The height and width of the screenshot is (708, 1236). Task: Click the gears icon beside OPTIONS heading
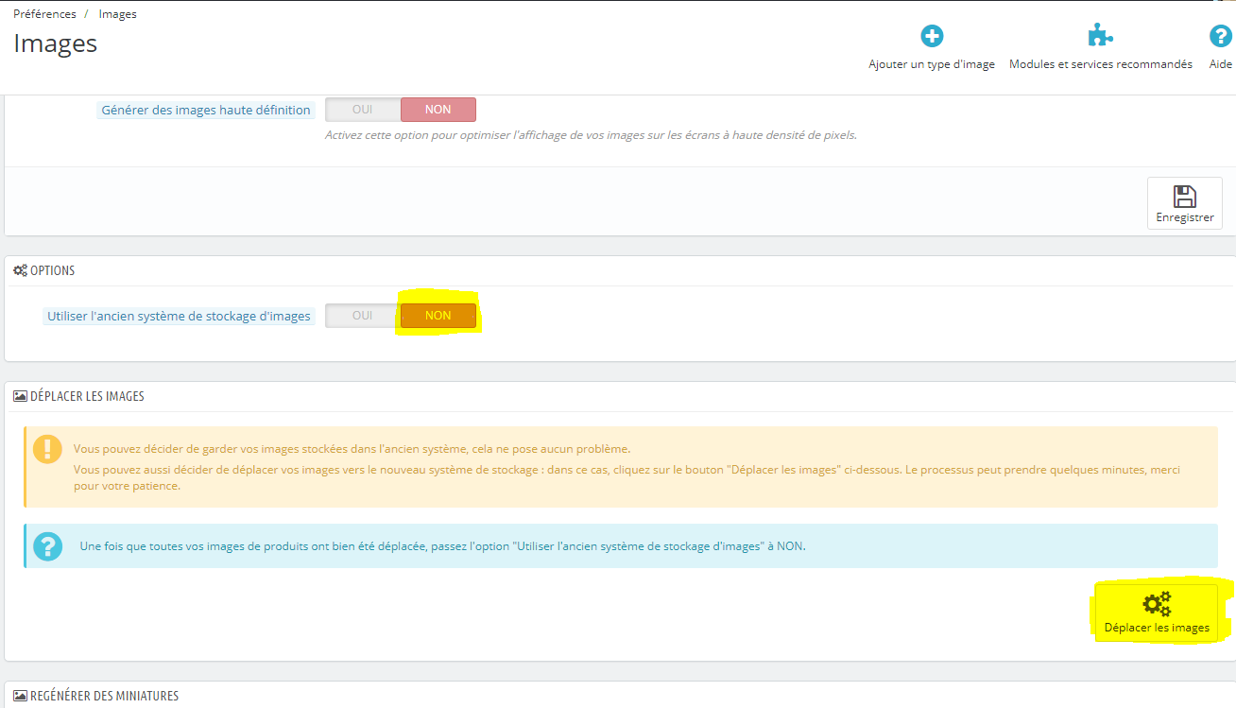tap(20, 270)
